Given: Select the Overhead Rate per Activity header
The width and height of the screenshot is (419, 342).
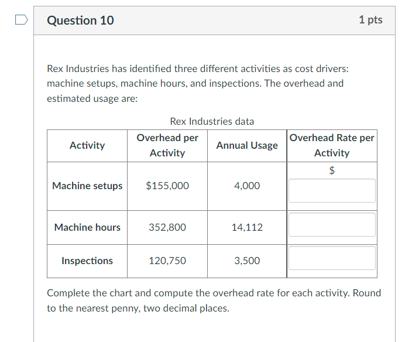Looking at the screenshot, I should (332, 145).
